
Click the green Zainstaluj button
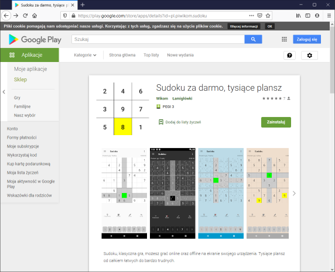pyautogui.click(x=276, y=122)
